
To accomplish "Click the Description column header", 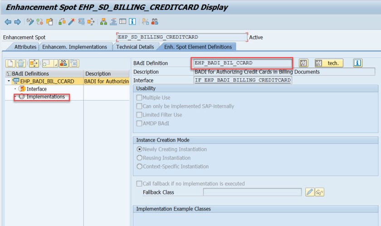I will [107, 74].
